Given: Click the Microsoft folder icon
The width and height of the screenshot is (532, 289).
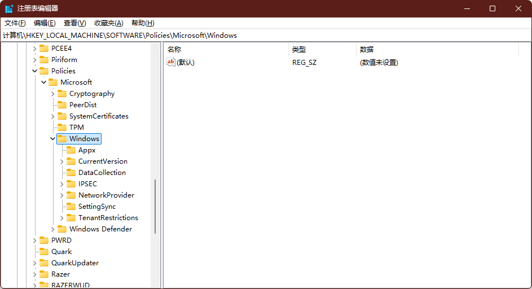Looking at the screenshot, I should [x=53, y=82].
